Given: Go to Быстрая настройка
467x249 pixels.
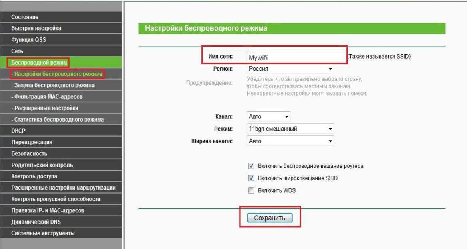Looking at the screenshot, I should [36, 29].
